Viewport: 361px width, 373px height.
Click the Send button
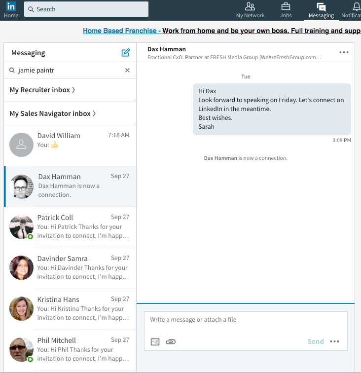pos(316,341)
